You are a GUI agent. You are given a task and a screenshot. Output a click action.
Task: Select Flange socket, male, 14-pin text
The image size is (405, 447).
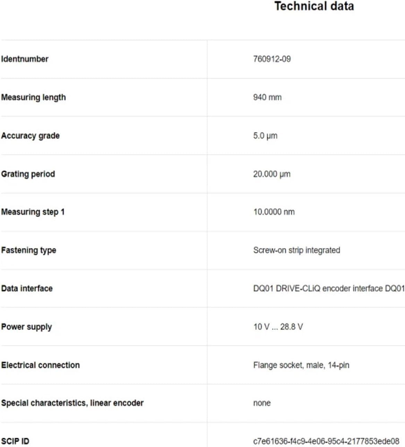tap(301, 365)
